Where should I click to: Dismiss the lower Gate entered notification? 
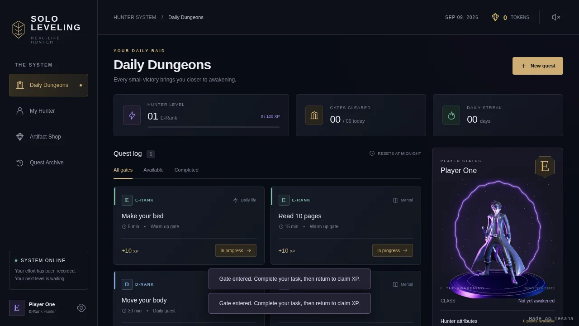(x=289, y=303)
